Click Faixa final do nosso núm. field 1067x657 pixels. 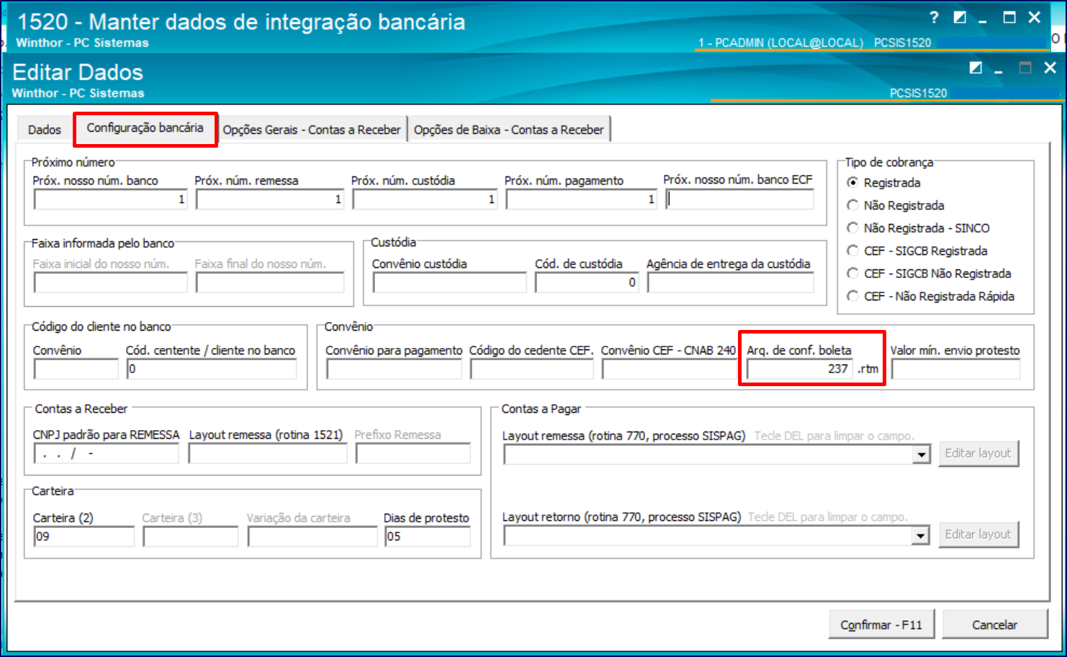270,283
